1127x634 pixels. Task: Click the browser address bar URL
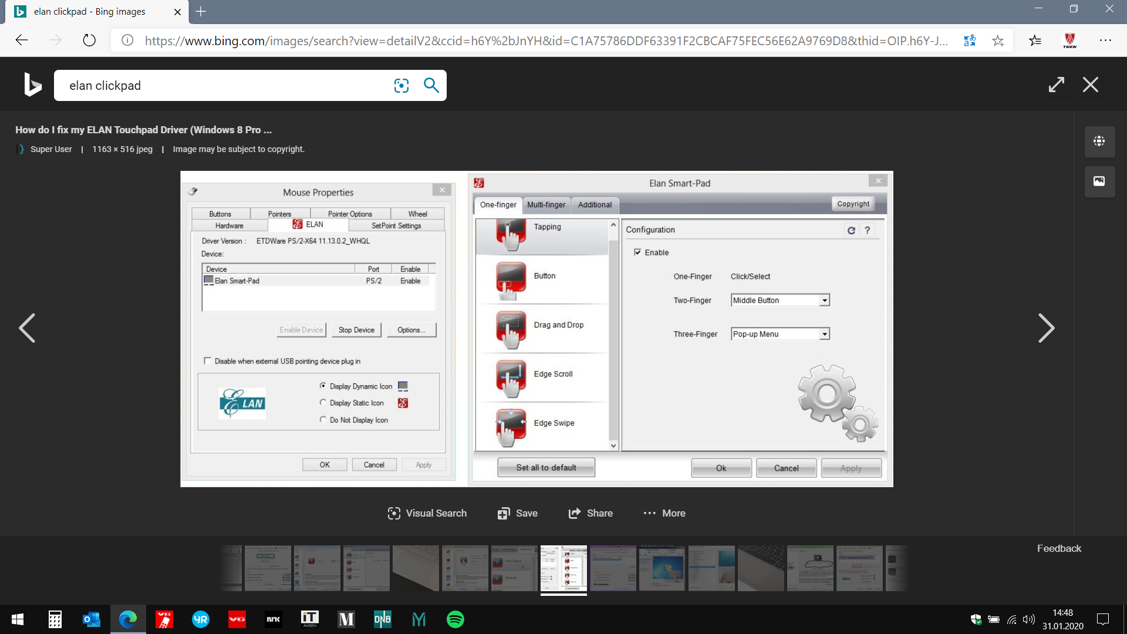546,41
